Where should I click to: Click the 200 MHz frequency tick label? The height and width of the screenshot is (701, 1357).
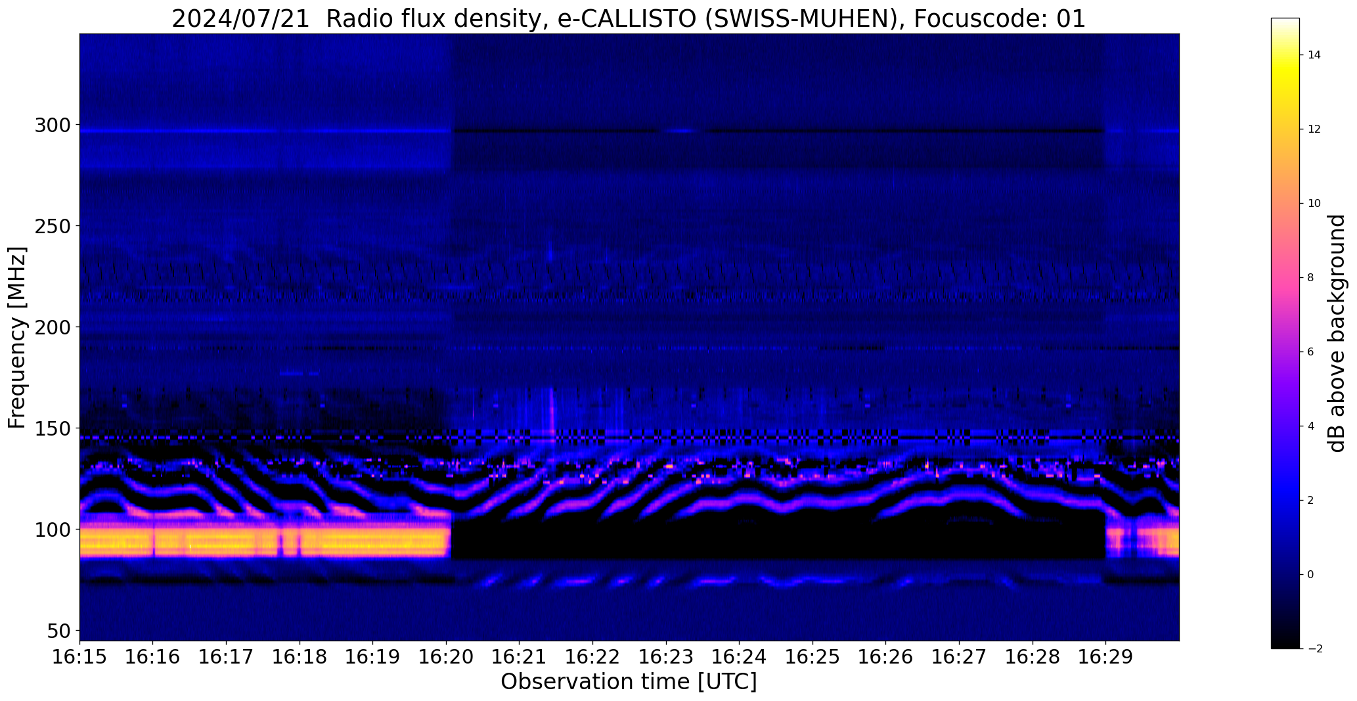tap(53, 327)
